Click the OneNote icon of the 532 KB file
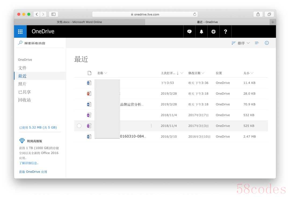Image resolution: width=290 pixels, height=197 pixels. (89, 115)
